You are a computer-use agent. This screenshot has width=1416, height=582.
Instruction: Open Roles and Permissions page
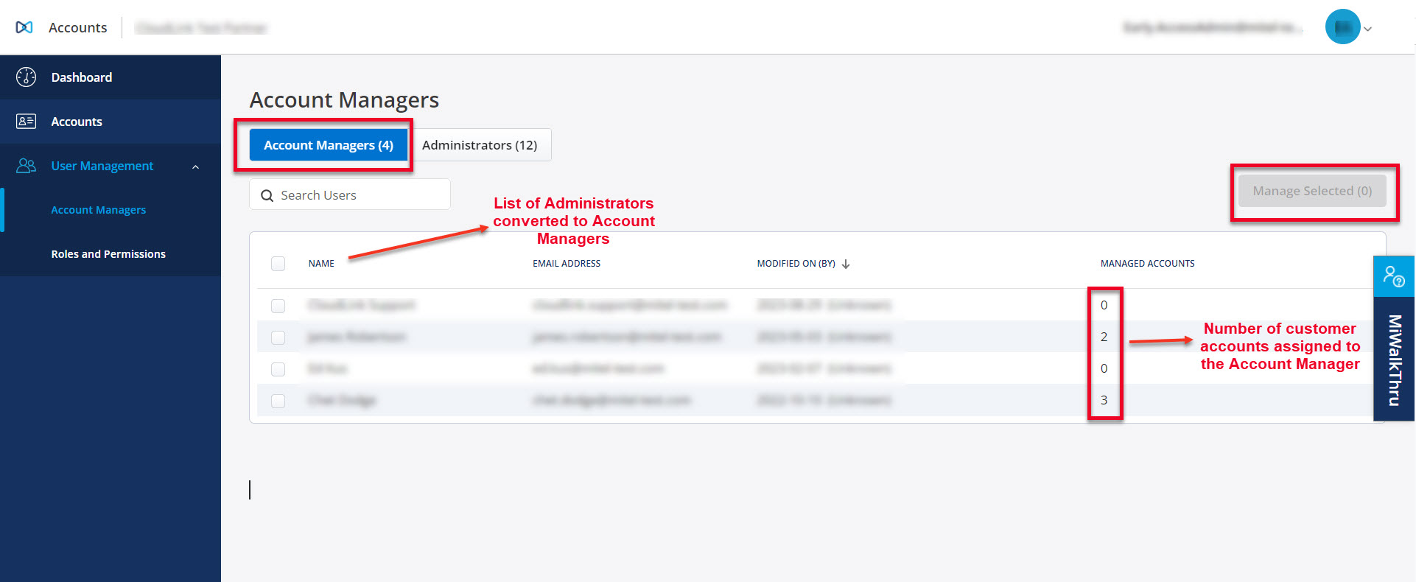pyautogui.click(x=108, y=254)
